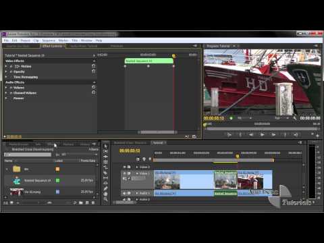The image size is (324, 243).
Task: Click the trash icon in Project panel
Action: click(93, 202)
